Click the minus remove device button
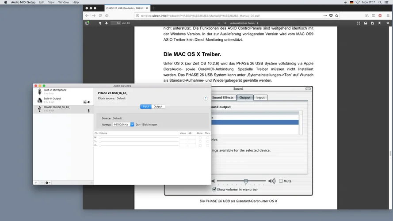The image size is (393, 221). point(42,183)
